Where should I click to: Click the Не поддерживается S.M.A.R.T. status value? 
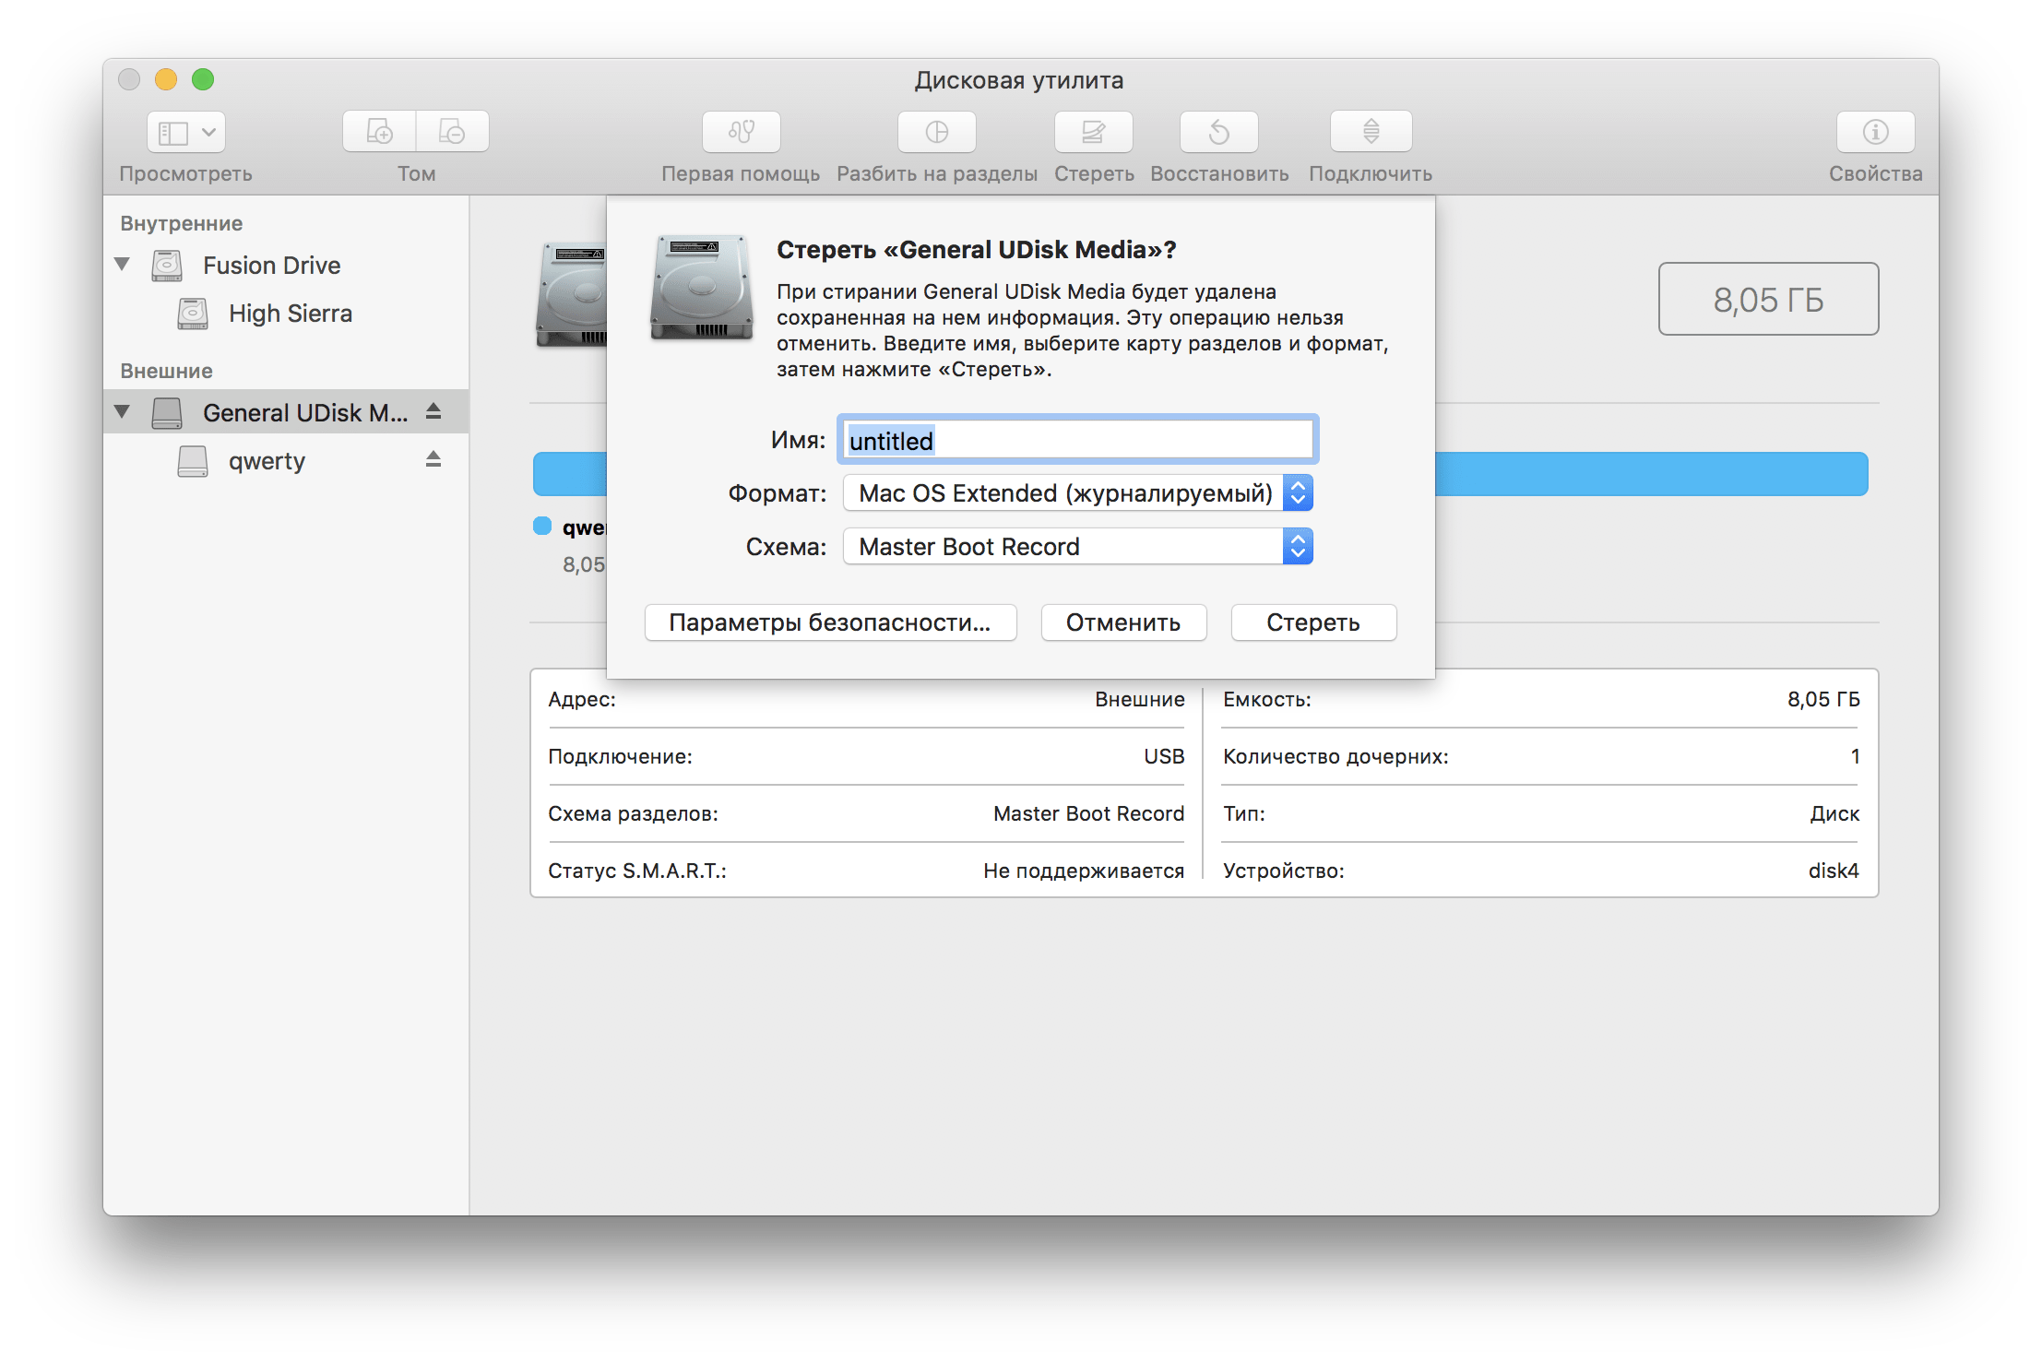point(1084,871)
